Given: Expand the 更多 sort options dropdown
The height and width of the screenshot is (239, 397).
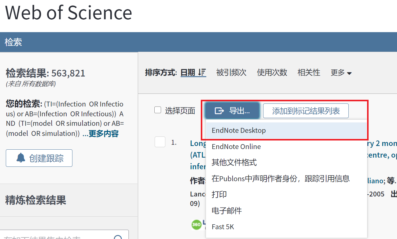Looking at the screenshot, I should pyautogui.click(x=341, y=73).
